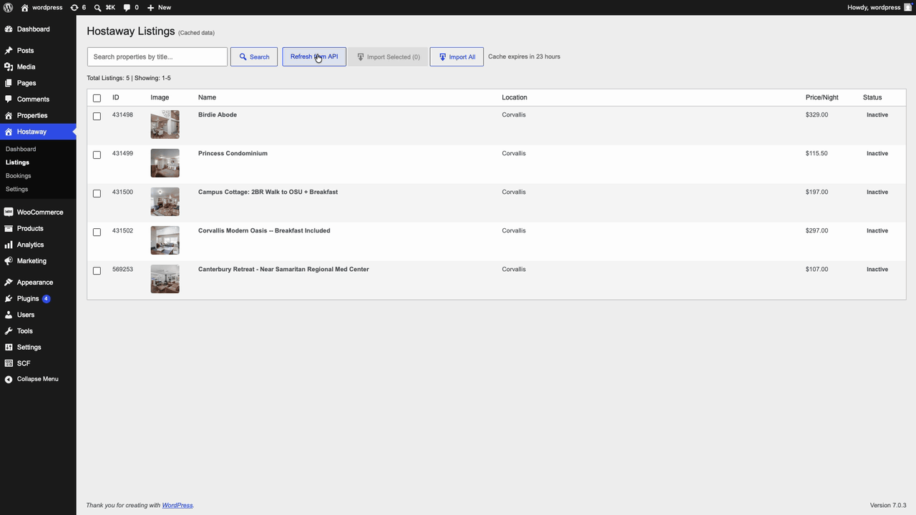The height and width of the screenshot is (515, 916).
Task: Check the Birdie Abode listing checkbox
Action: coord(97,116)
